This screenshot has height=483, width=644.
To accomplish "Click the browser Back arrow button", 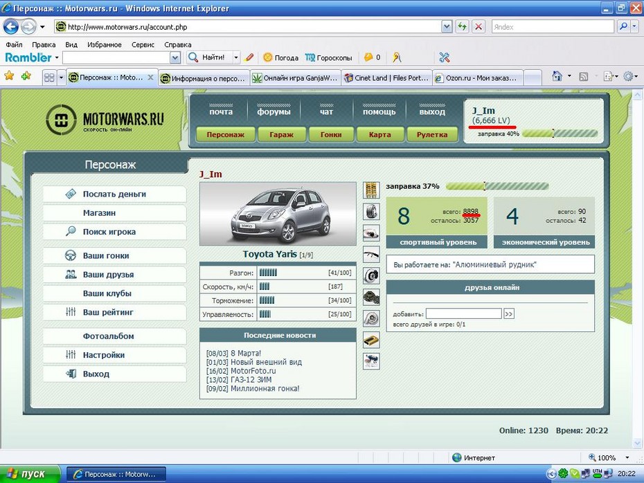I will pyautogui.click(x=11, y=27).
